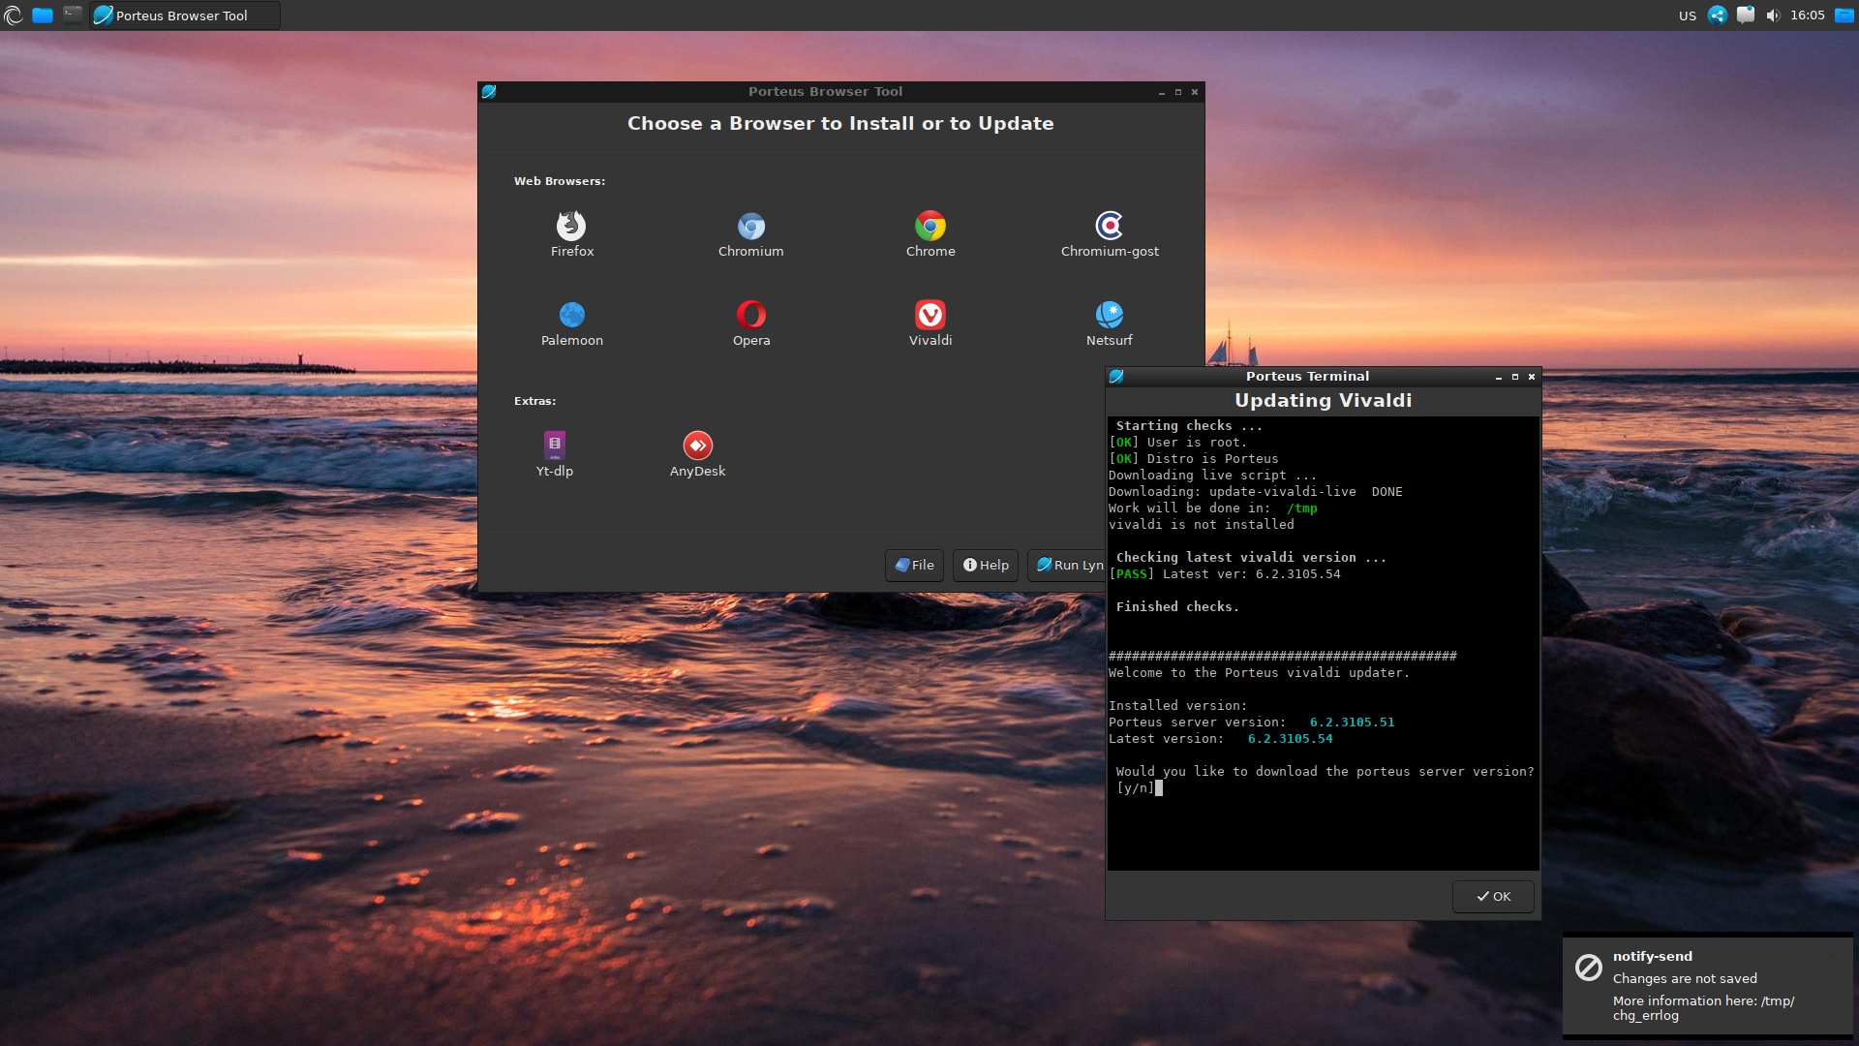This screenshot has height=1046, width=1859.
Task: Select the Opera browser icon
Action: coord(750,315)
